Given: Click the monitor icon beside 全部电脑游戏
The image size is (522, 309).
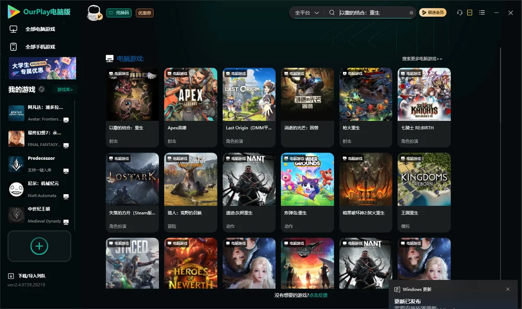Looking at the screenshot, I should click(x=14, y=29).
